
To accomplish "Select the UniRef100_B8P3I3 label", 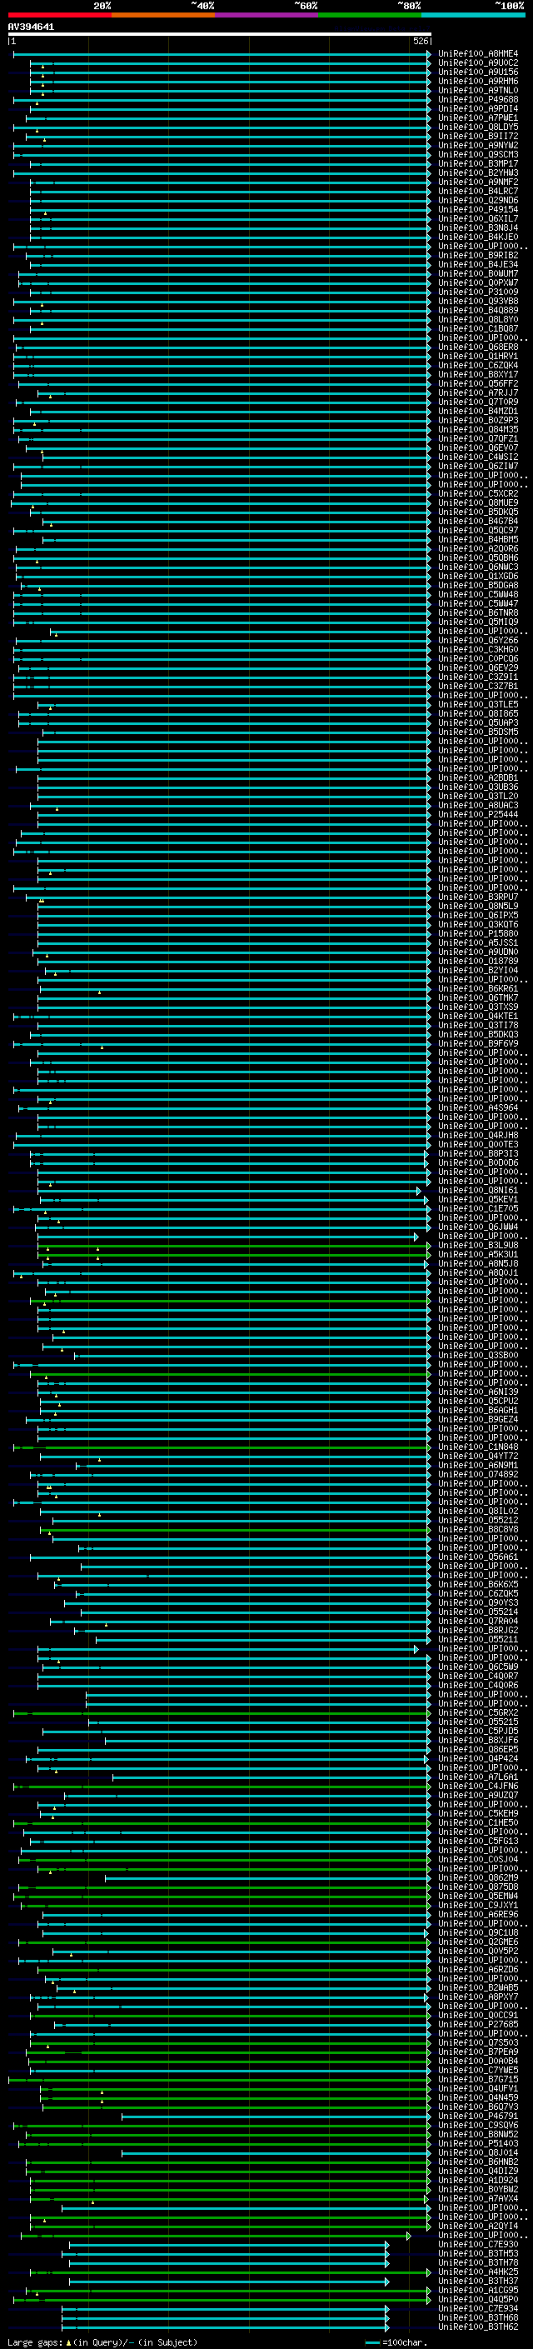I will (477, 1153).
